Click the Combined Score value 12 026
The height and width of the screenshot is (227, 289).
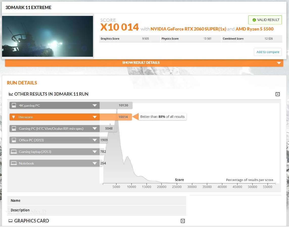tap(269, 39)
